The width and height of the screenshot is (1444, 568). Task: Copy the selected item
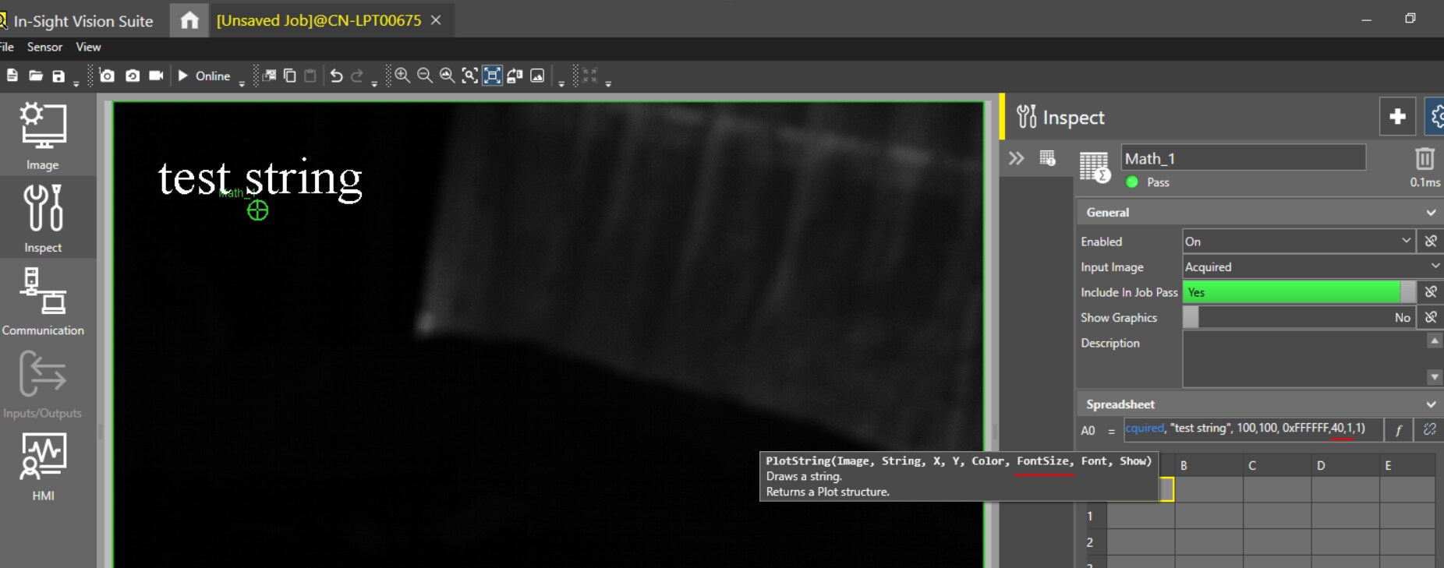pos(290,76)
